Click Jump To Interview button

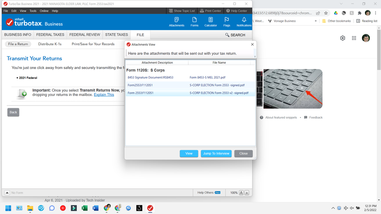tap(216, 153)
